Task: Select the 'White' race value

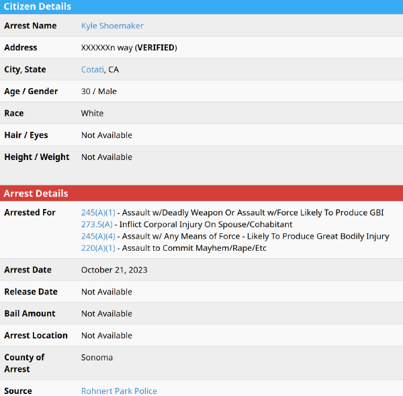Action: (x=92, y=113)
